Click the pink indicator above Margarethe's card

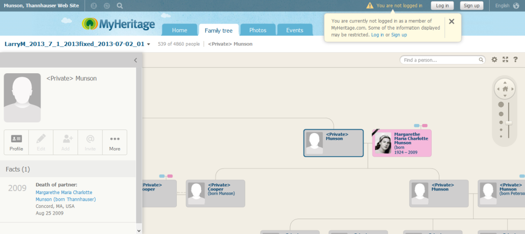pos(425,125)
